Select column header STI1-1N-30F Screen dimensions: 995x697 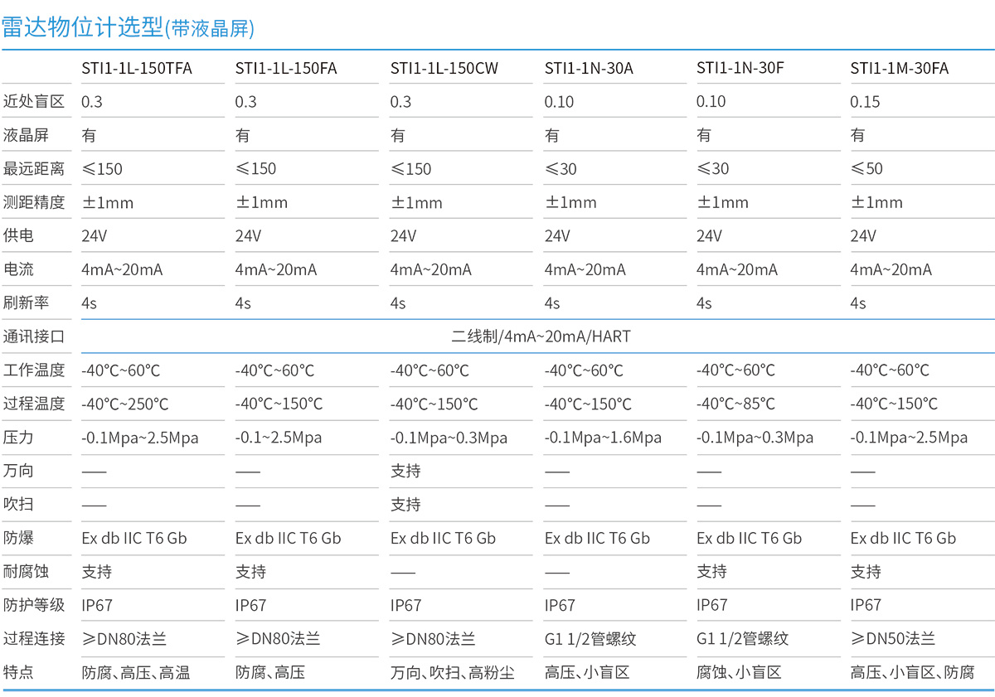pos(740,68)
